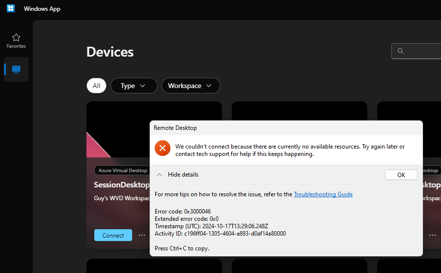Click the Devices page heading

pos(110,52)
